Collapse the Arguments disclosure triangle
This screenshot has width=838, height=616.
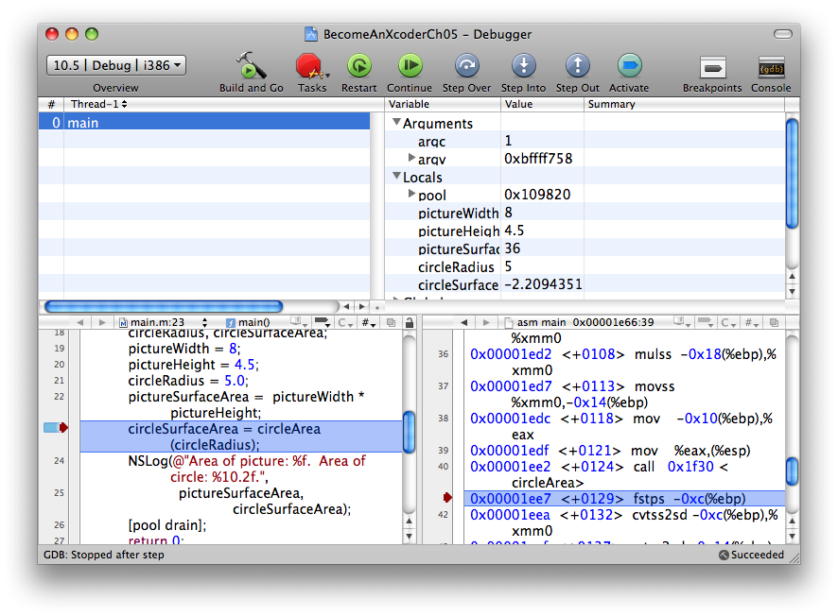(x=396, y=123)
